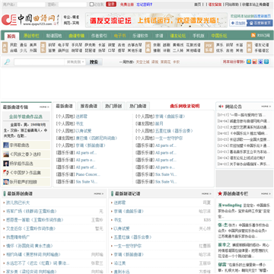The image size is (274, 274).
Task: Click the search keyword input box
Action: click(x=40, y=62)
